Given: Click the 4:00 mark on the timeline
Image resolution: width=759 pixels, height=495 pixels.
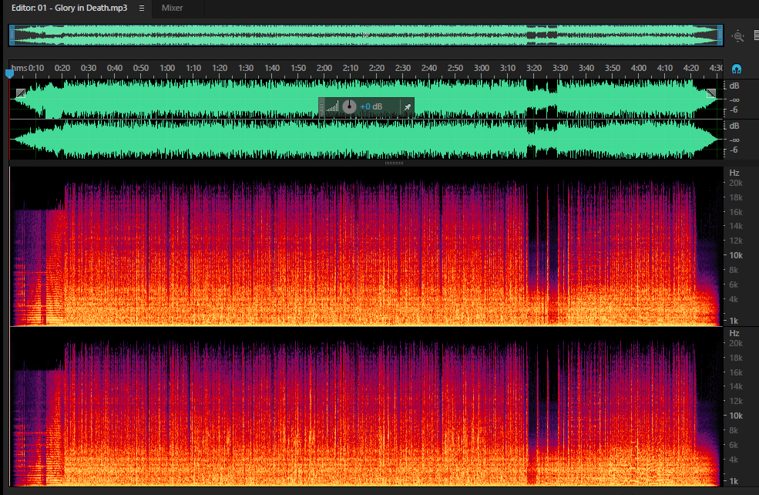Looking at the screenshot, I should (639, 68).
